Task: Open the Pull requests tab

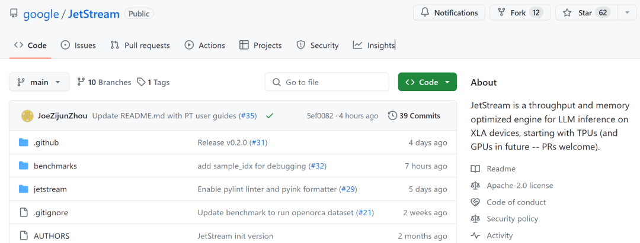Action: (x=140, y=45)
